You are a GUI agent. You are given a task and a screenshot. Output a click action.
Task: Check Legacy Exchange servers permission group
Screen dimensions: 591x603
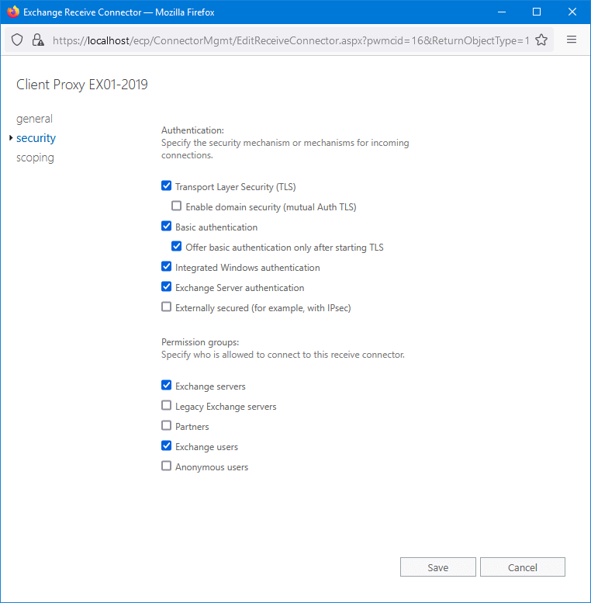[x=166, y=406]
